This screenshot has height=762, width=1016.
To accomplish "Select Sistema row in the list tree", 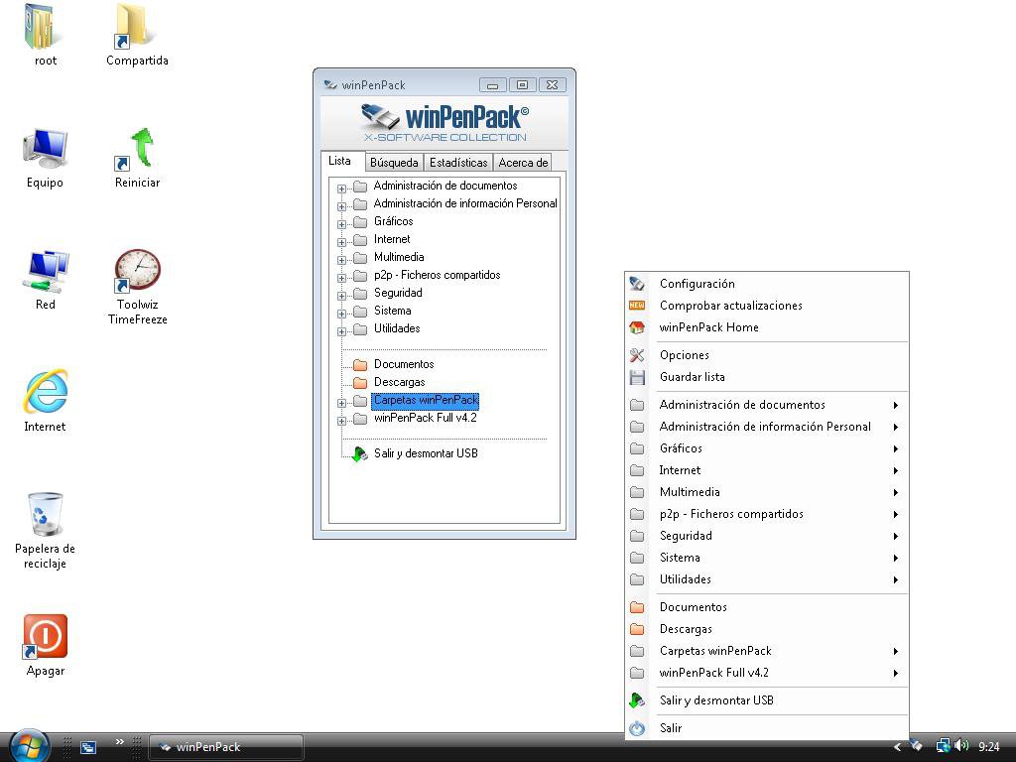I will (392, 311).
